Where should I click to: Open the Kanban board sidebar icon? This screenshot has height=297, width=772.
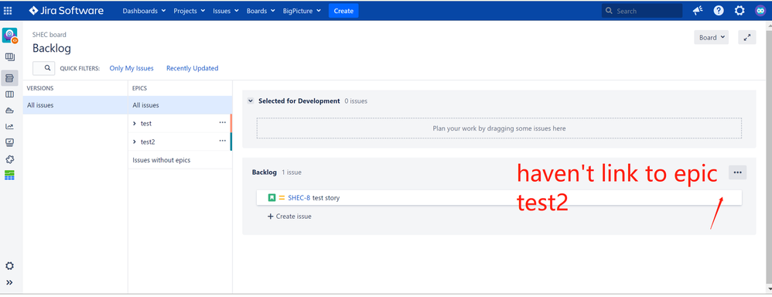[x=9, y=57]
